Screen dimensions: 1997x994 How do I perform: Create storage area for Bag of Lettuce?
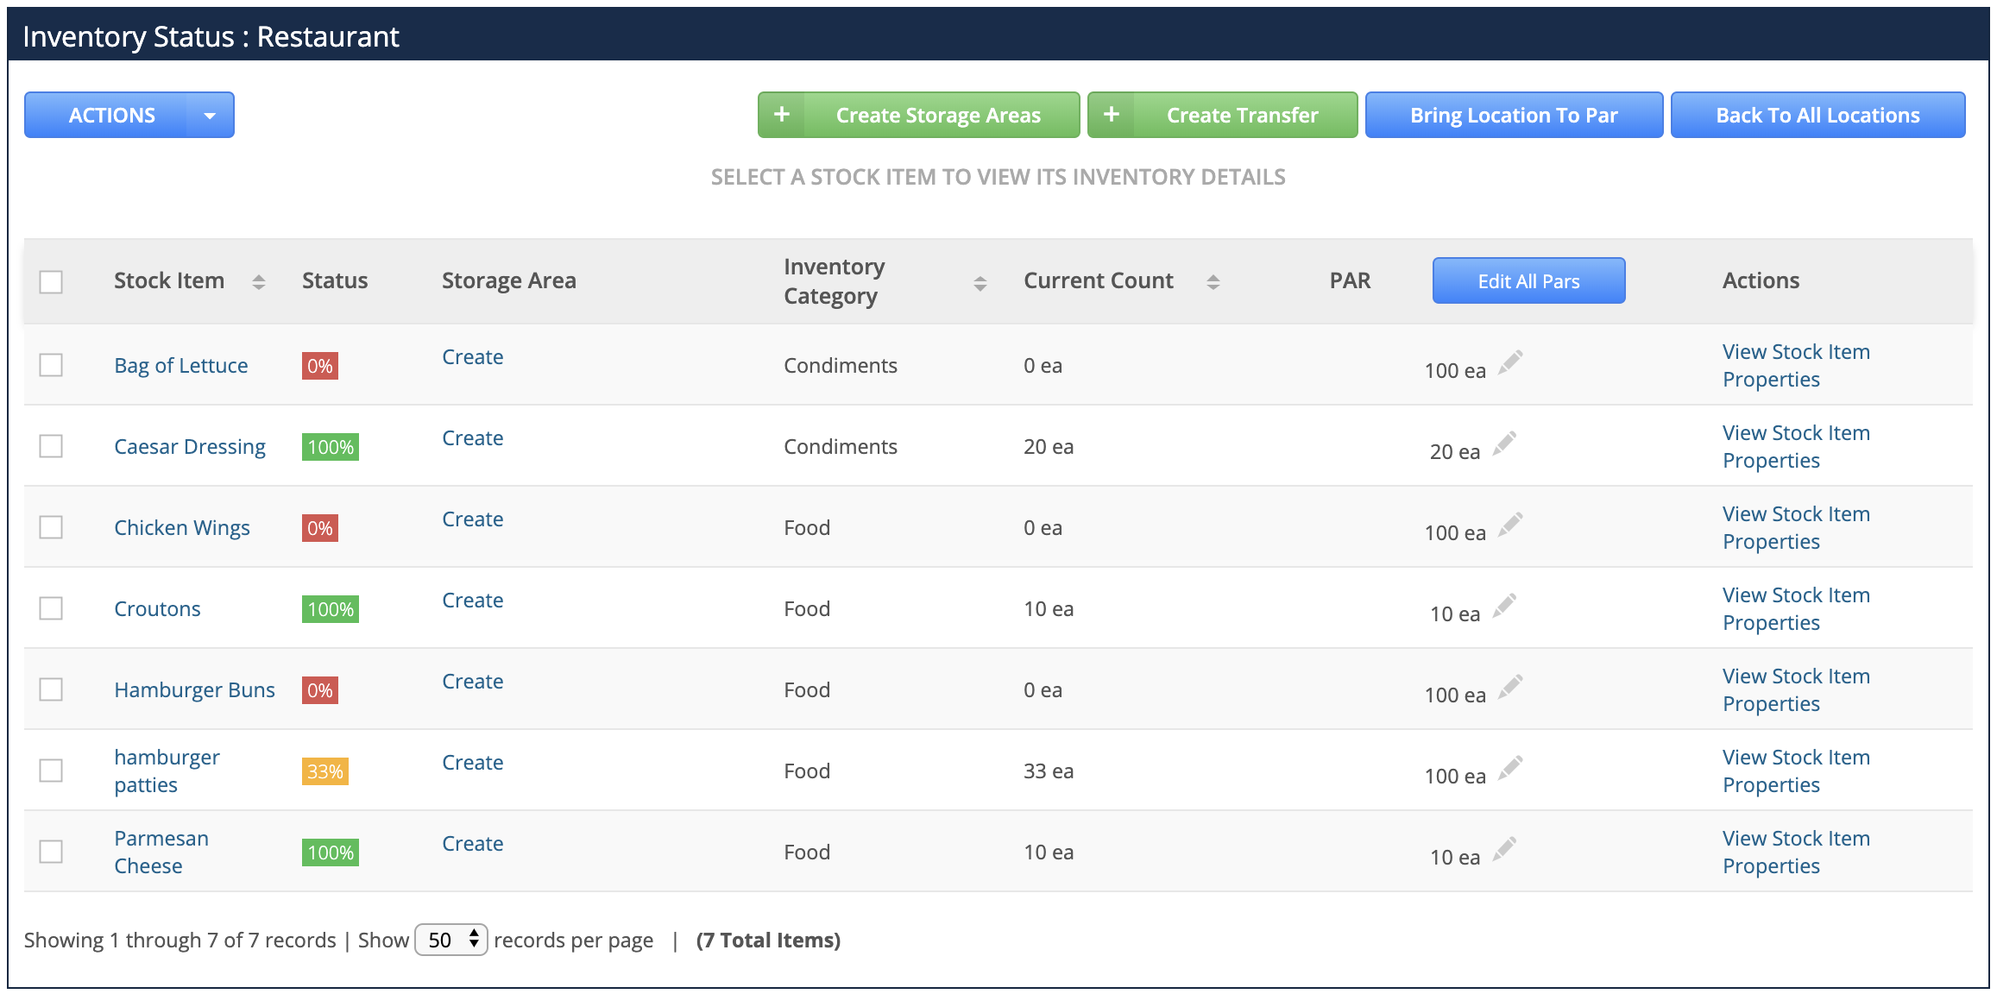point(472,357)
